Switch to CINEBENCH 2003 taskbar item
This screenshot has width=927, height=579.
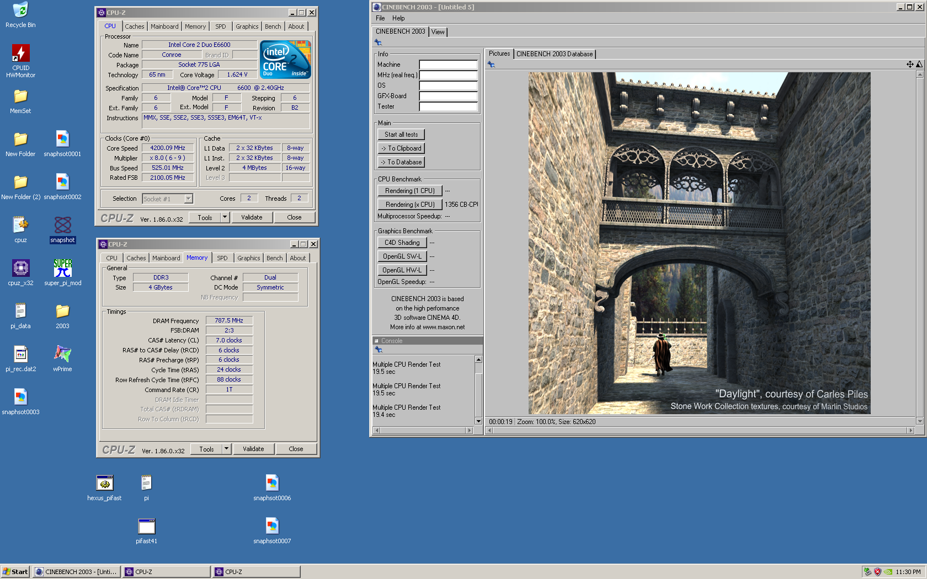77,572
